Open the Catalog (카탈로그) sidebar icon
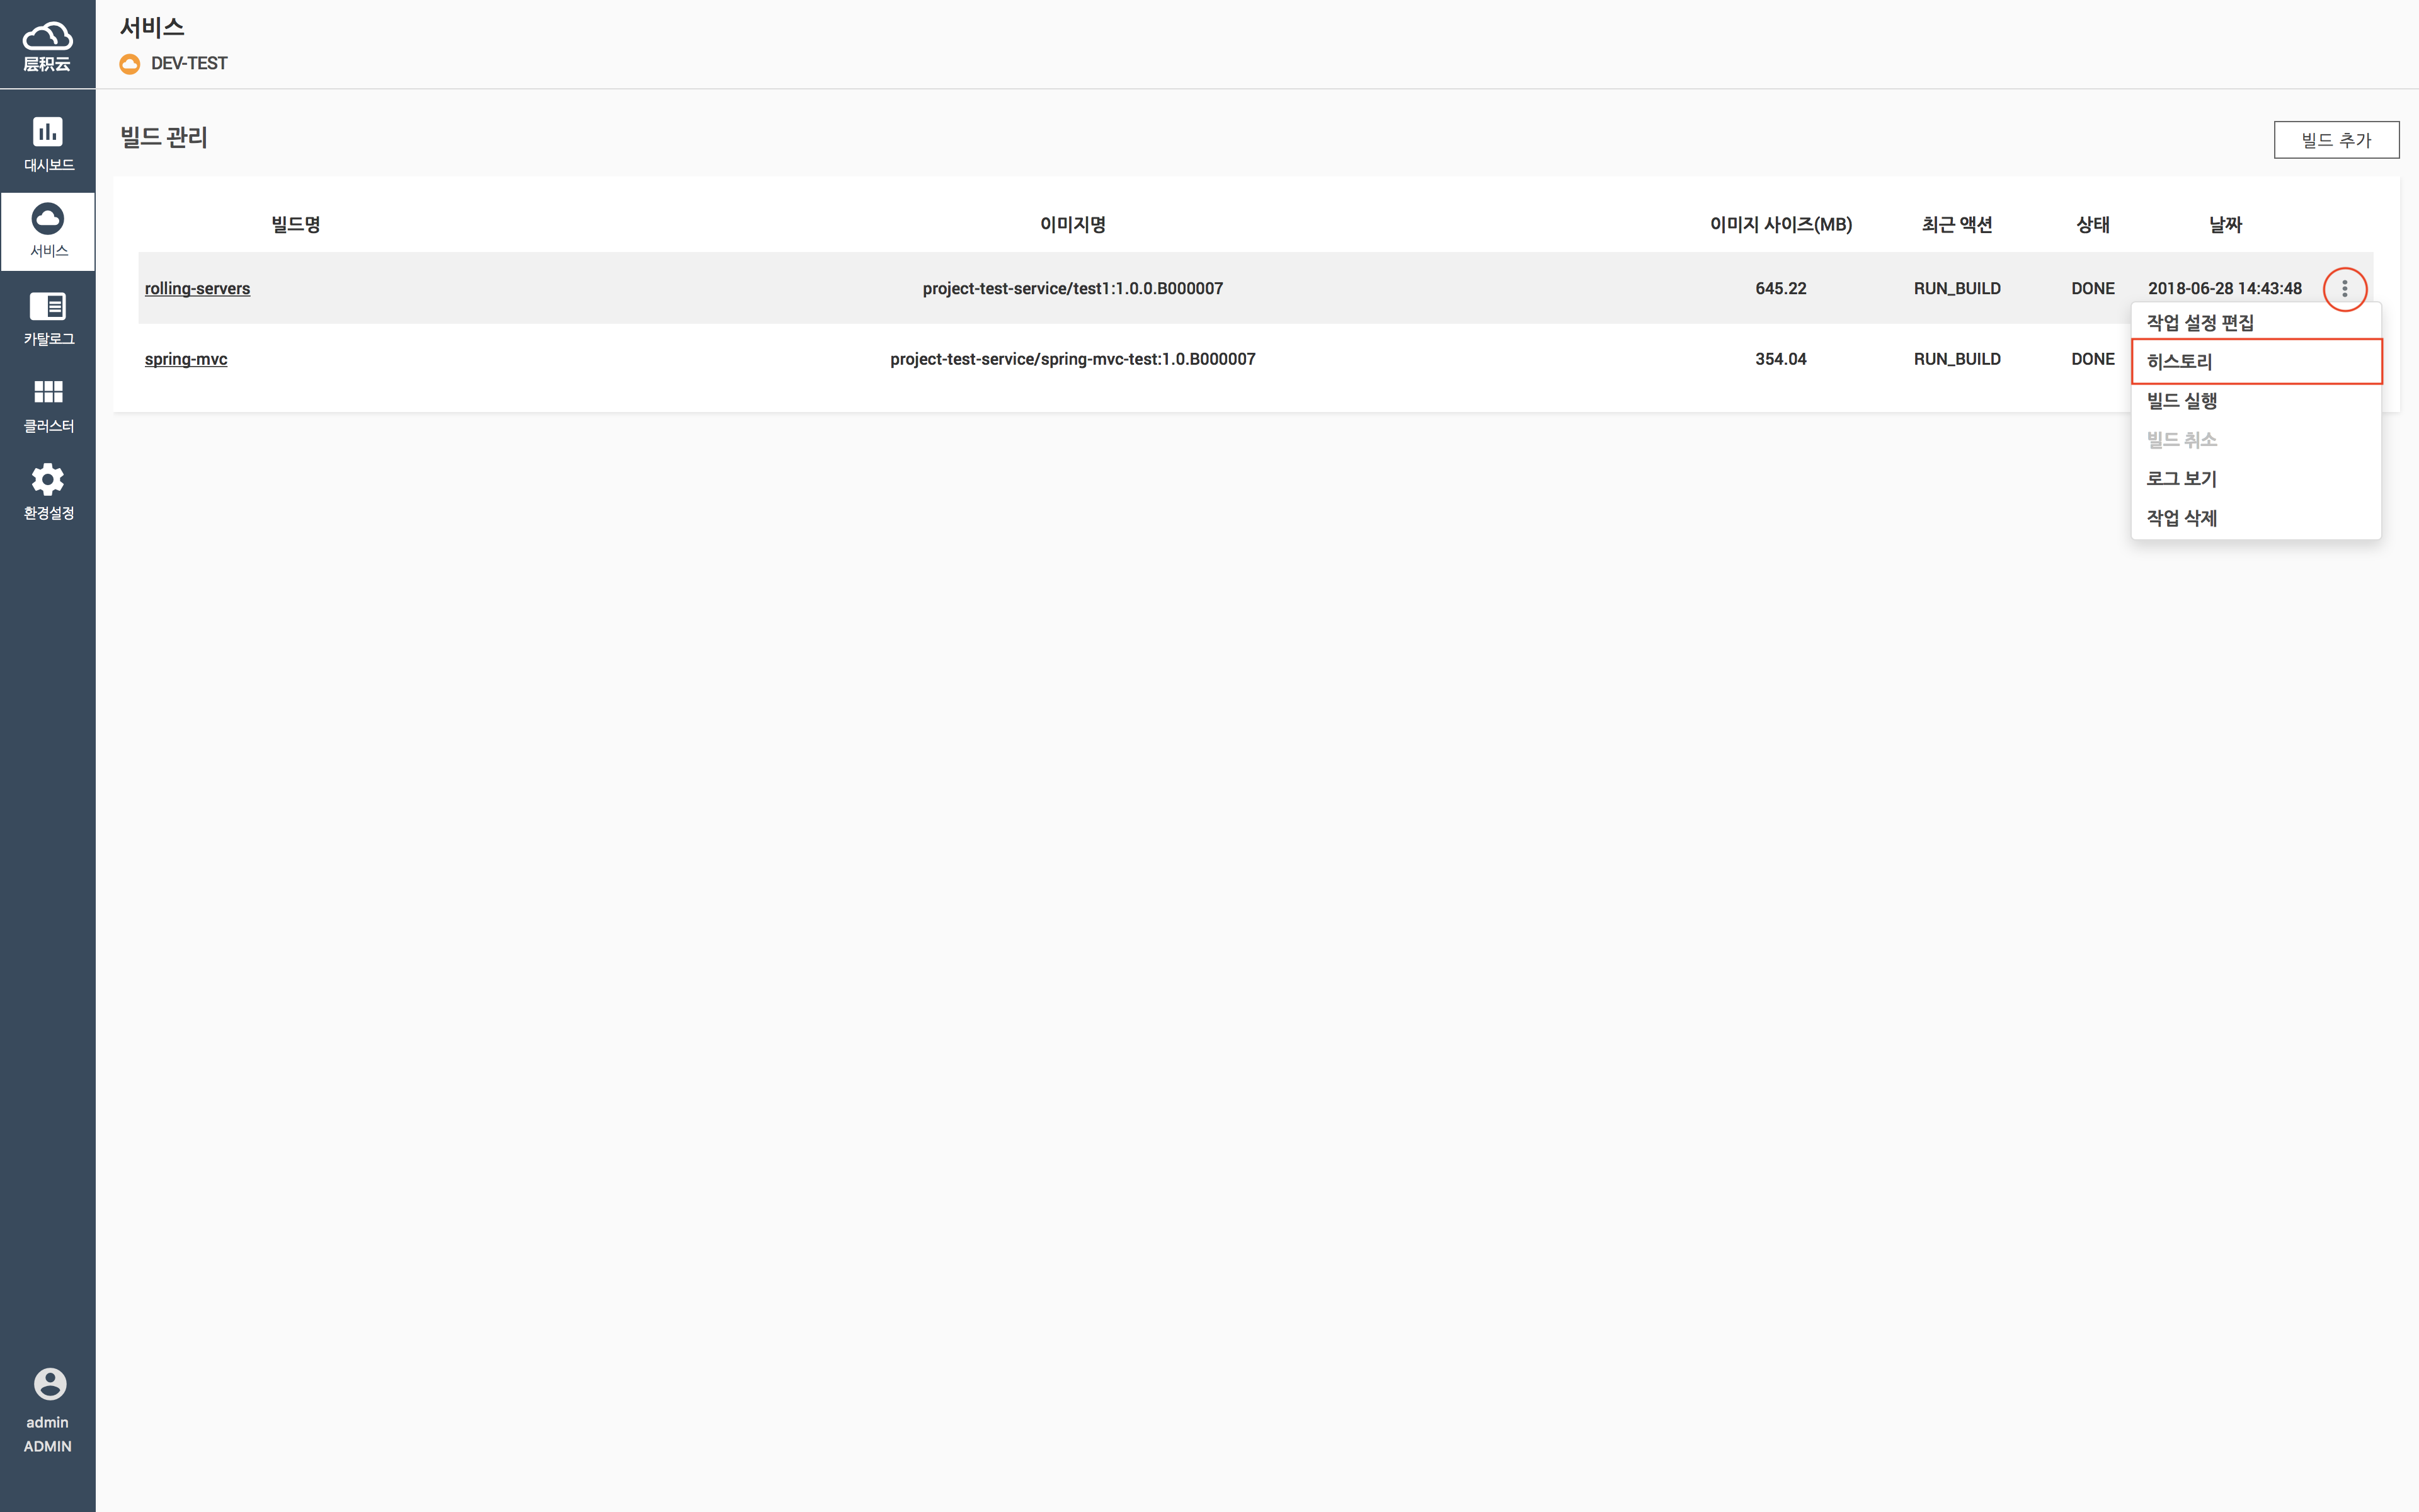The height and width of the screenshot is (1512, 2419). point(48,306)
